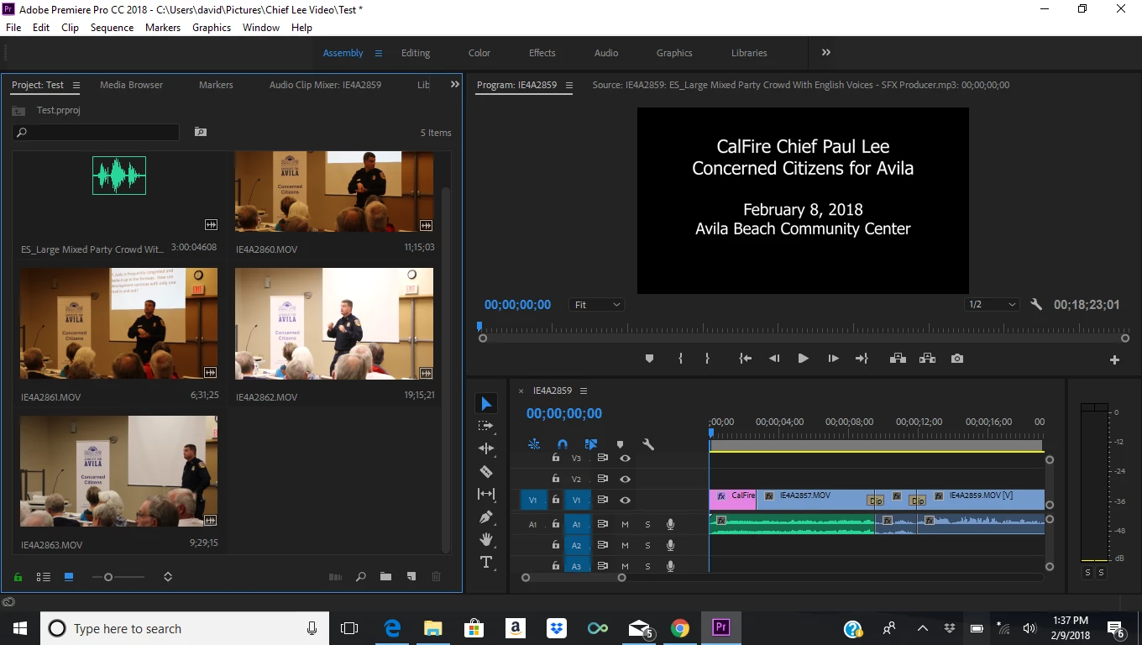The image size is (1142, 645).
Task: Toggle V1 track output eye
Action: click(625, 500)
